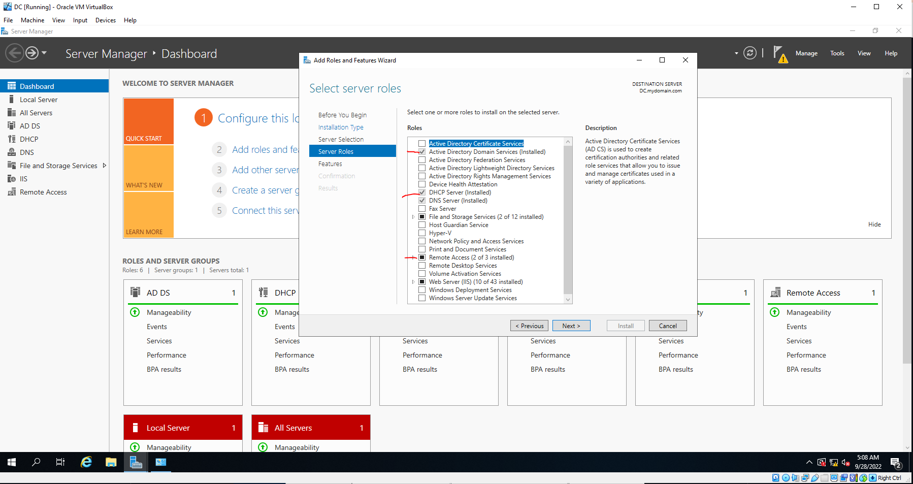Click the Dashboard icon in the sidebar

[12, 86]
